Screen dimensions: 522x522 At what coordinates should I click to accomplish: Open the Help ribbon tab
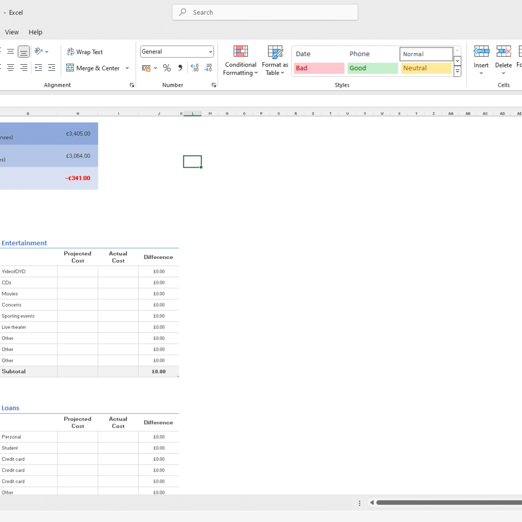click(x=36, y=32)
